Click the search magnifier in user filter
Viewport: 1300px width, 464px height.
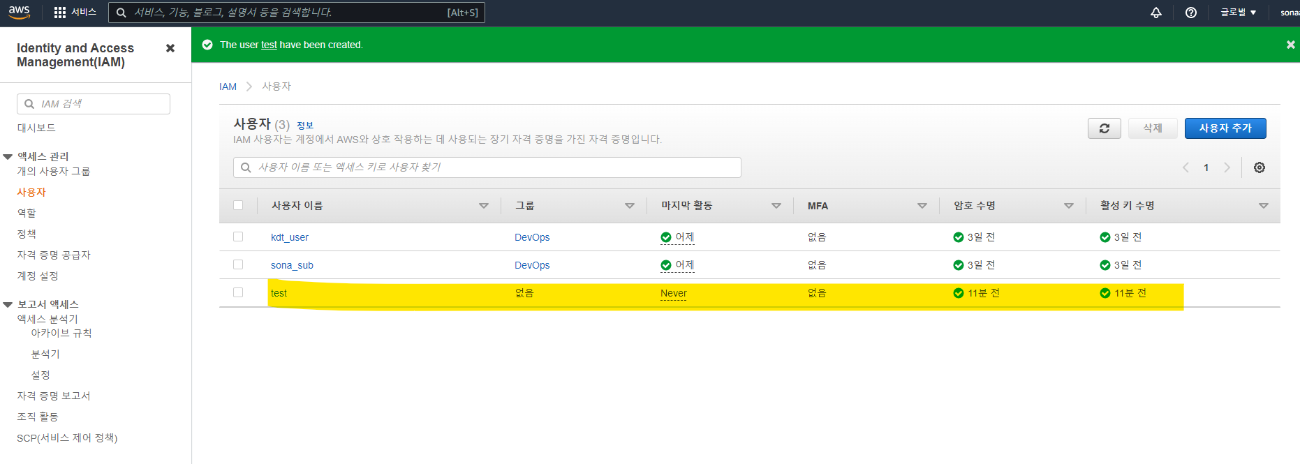246,167
